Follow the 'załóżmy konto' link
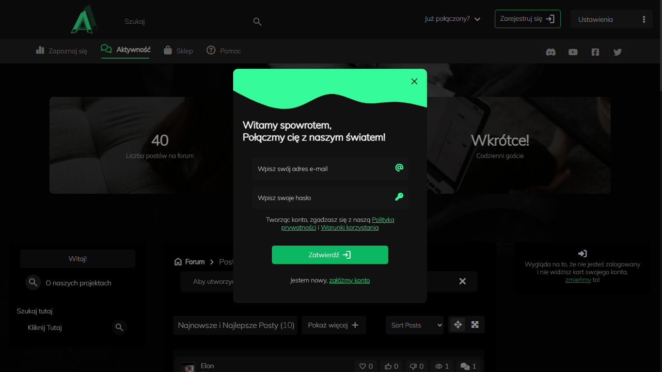 tap(349, 280)
